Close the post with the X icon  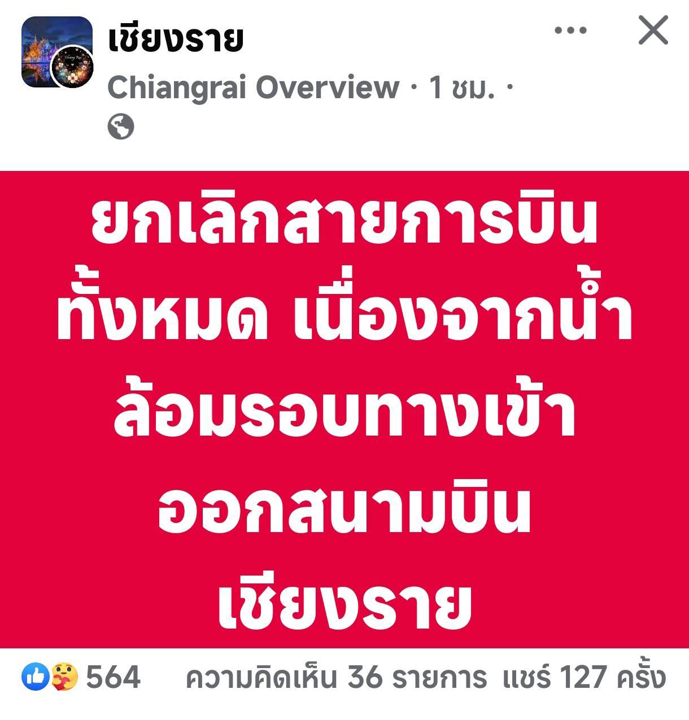[653, 30]
